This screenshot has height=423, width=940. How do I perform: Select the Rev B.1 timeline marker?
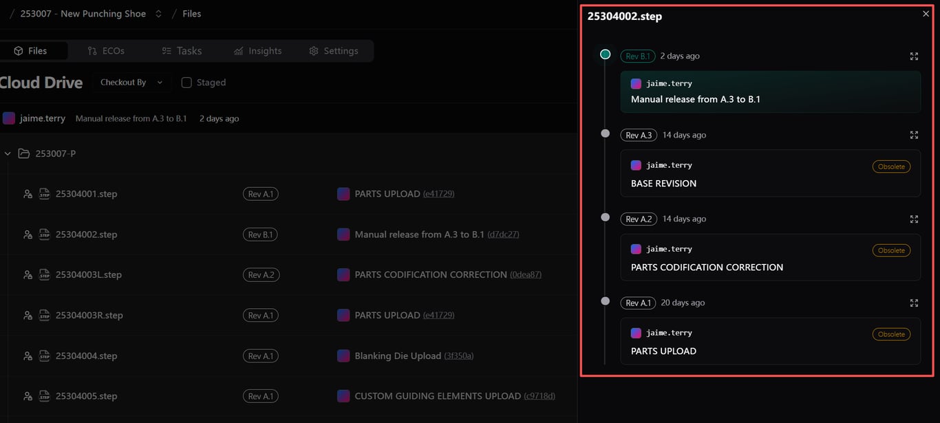tap(605, 54)
